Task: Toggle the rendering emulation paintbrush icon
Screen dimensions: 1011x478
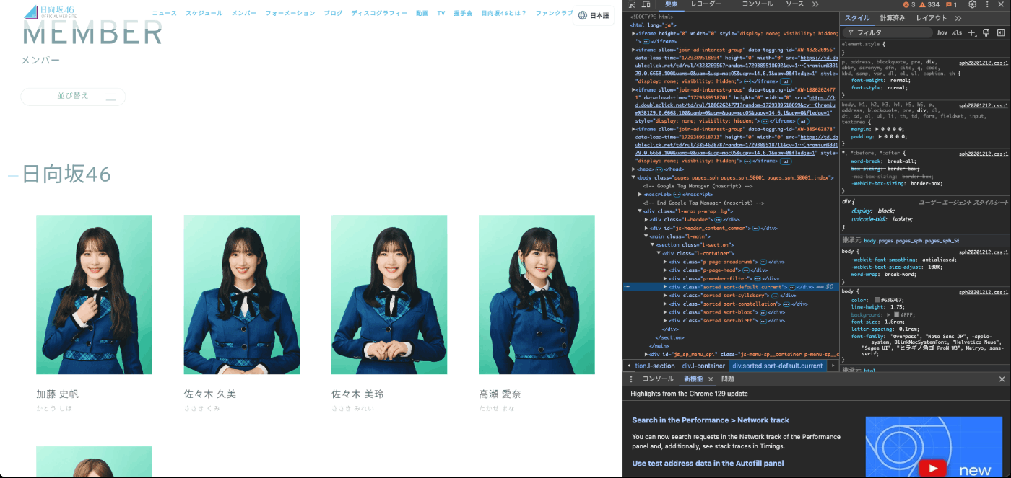Action: click(x=986, y=32)
